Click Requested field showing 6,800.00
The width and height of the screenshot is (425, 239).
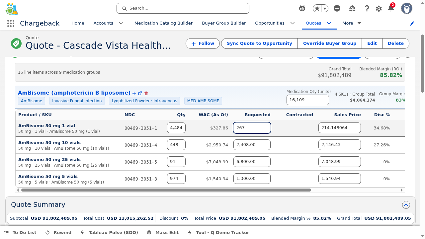(x=252, y=162)
